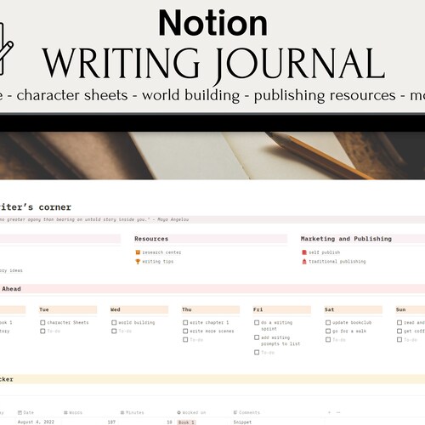Tick the empty To-do checkbox under Fri
Viewport: 425px width, 425px height.
point(257,353)
